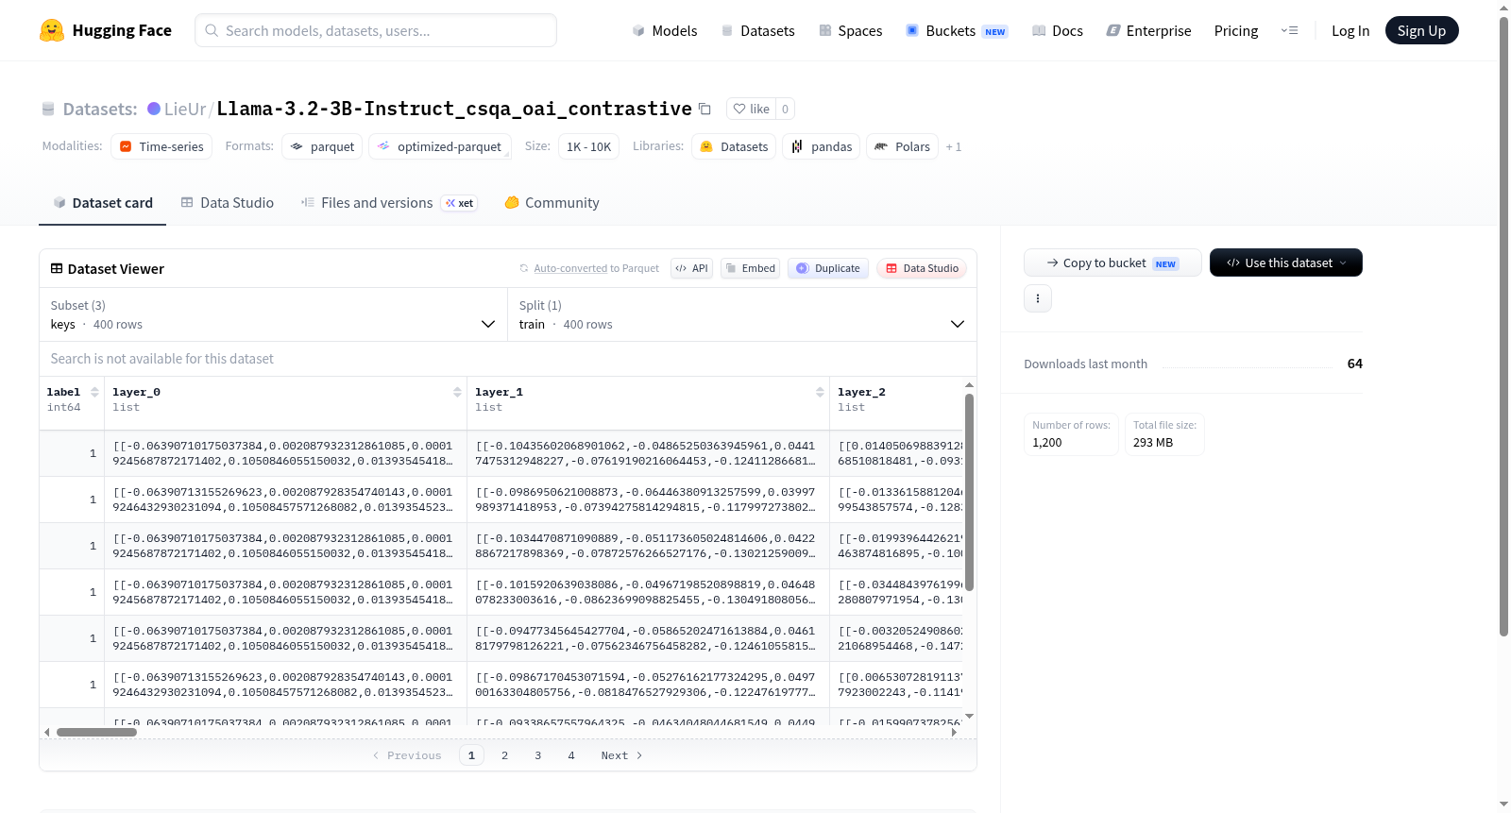Image resolution: width=1511 pixels, height=813 pixels.
Task: Open the Files and versions tab
Action: (x=389, y=203)
